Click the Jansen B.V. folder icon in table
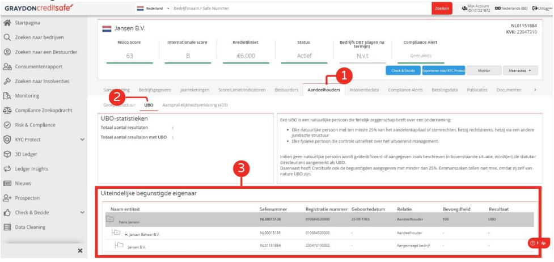 119,246
